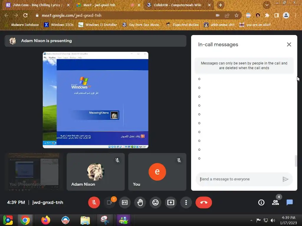Open Windows 11 Installer bookmark
Image resolution: width=302 pixels, height=226 pixels.
pyautogui.click(x=98, y=25)
